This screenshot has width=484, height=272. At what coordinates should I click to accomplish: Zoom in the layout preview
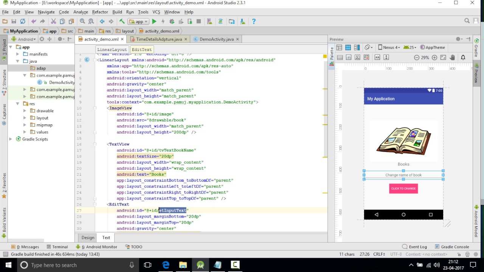click(x=434, y=57)
